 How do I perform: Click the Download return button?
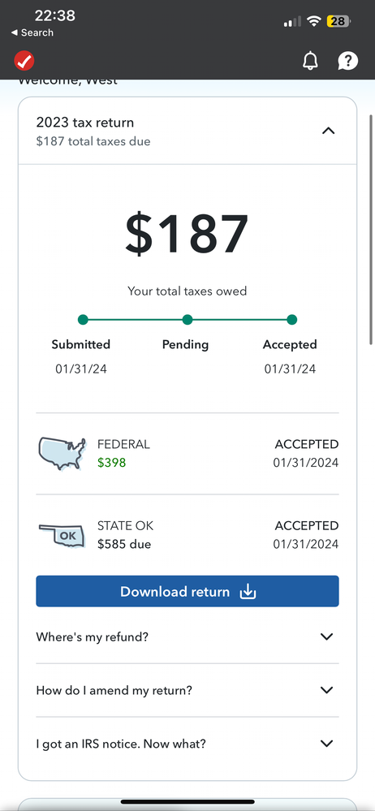click(187, 591)
